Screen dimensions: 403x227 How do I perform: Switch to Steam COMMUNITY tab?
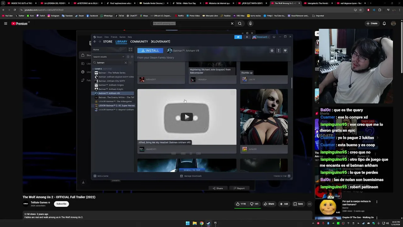tap(139, 42)
